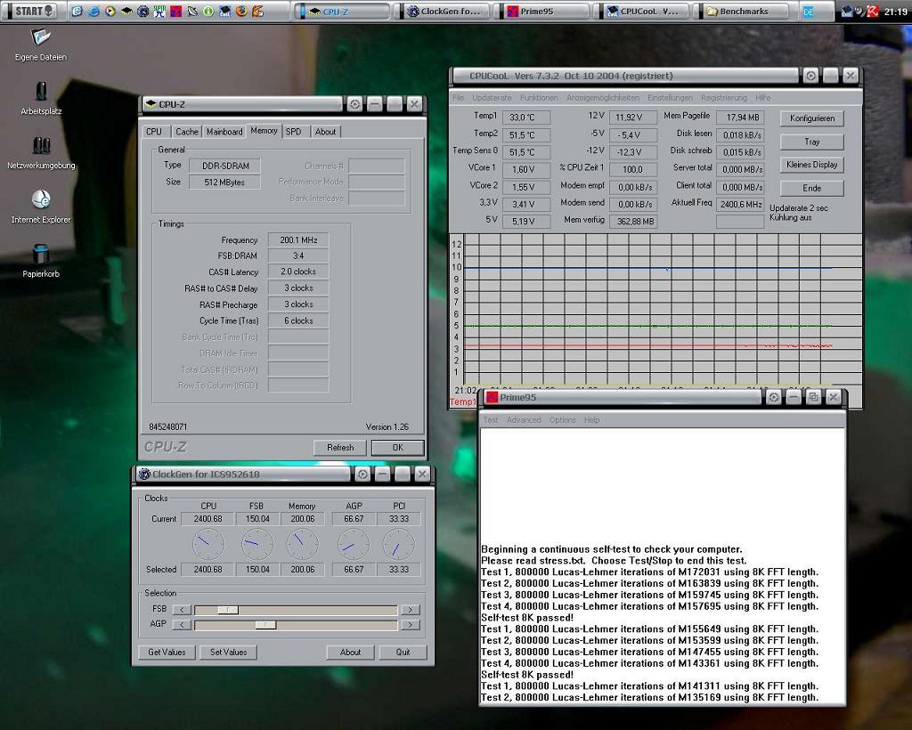Image resolution: width=912 pixels, height=730 pixels.
Task: Open Anzeigemöglichkeiten menu in CPUCool
Action: 603,98
